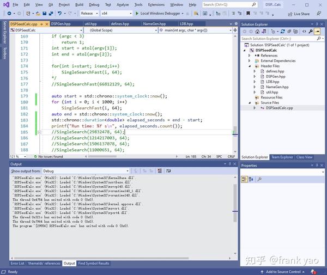Start Local Windows Debugger with play icon

coord(136,13)
